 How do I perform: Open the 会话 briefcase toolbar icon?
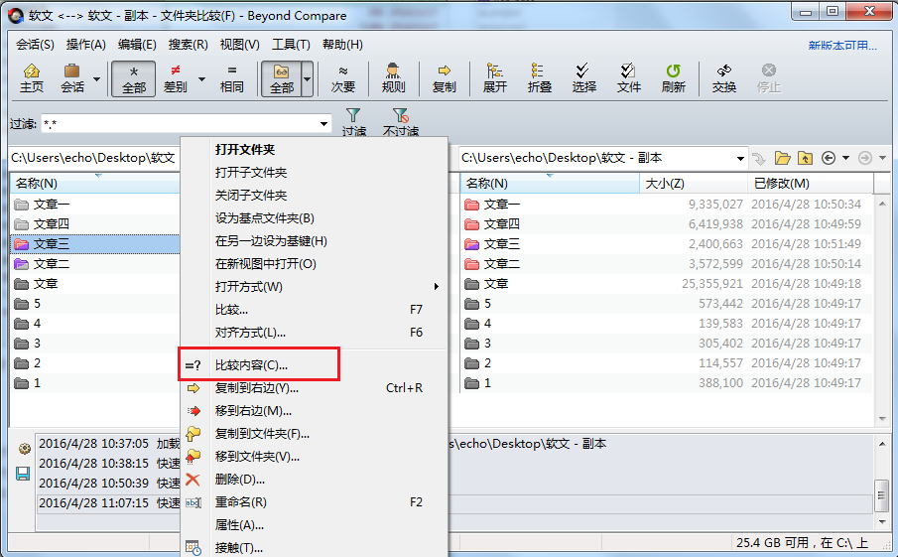click(x=72, y=78)
